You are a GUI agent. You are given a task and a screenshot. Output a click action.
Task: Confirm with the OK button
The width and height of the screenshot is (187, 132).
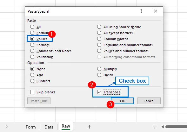coord(123,101)
